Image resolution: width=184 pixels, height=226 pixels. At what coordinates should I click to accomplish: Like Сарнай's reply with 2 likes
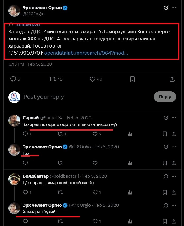[95, 134]
